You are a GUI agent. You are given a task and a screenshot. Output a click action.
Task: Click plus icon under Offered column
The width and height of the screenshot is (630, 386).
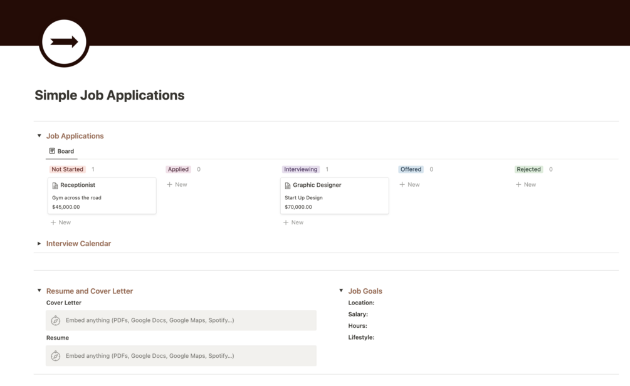402,185
